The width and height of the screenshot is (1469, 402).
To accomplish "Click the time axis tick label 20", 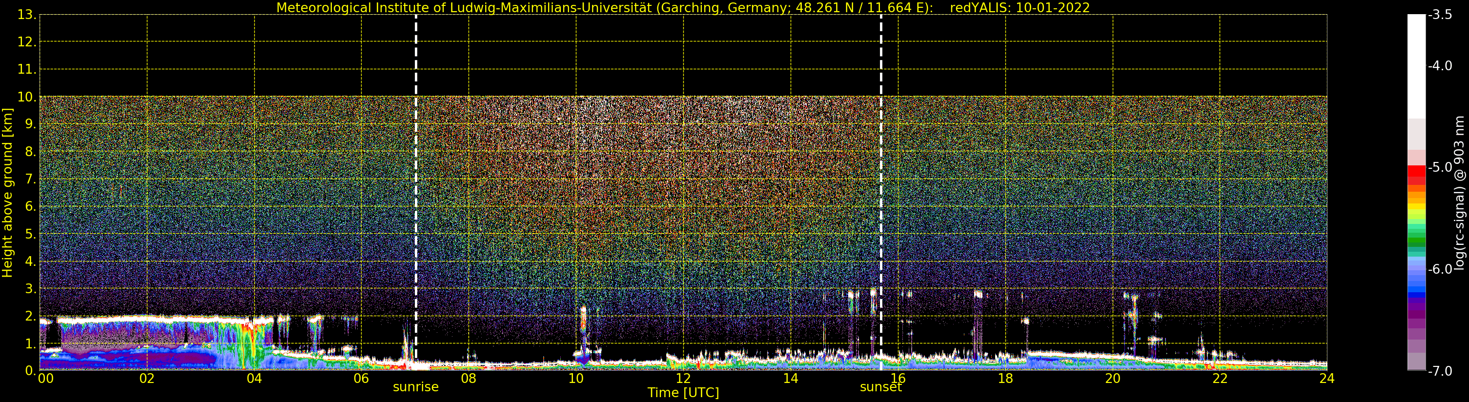I will click(1113, 379).
